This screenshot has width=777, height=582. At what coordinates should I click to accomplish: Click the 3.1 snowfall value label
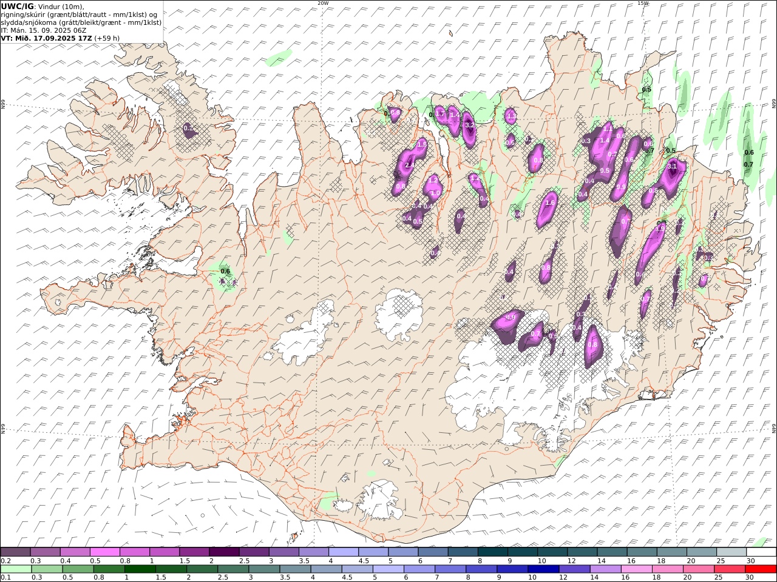tap(672, 166)
